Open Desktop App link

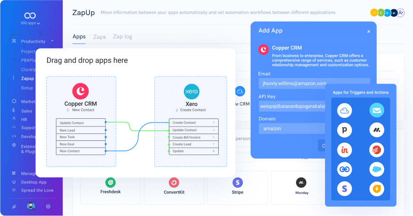34,182
